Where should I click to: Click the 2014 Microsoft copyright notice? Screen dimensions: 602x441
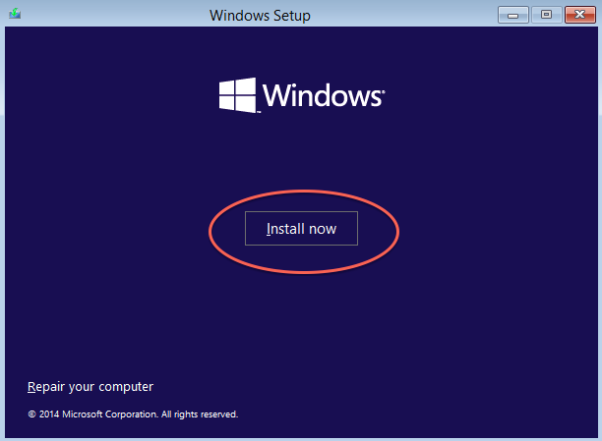(133, 414)
